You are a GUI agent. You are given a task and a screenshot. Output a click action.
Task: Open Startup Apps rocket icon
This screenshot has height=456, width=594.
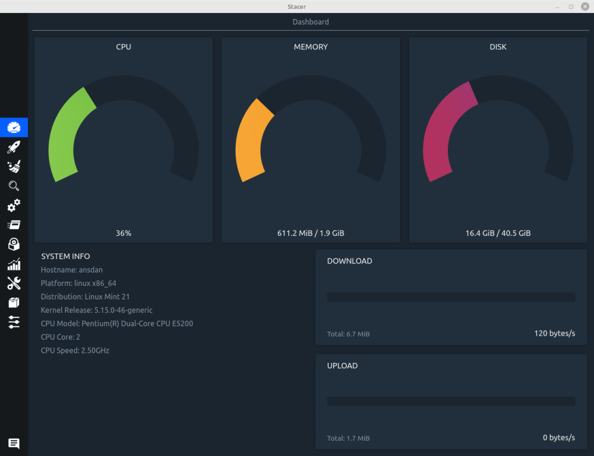(x=14, y=147)
